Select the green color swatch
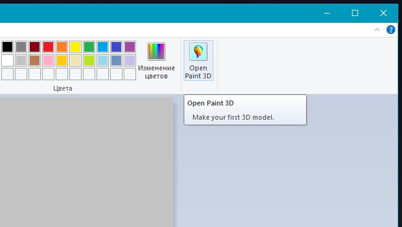 [x=89, y=47]
